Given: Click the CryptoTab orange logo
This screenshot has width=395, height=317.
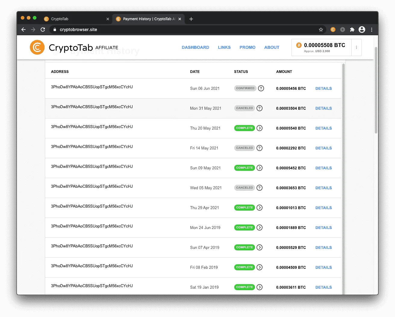Looking at the screenshot, I should [37, 47].
